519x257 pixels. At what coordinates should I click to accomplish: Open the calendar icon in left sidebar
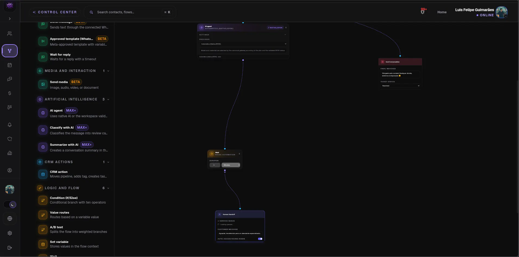coord(10,65)
